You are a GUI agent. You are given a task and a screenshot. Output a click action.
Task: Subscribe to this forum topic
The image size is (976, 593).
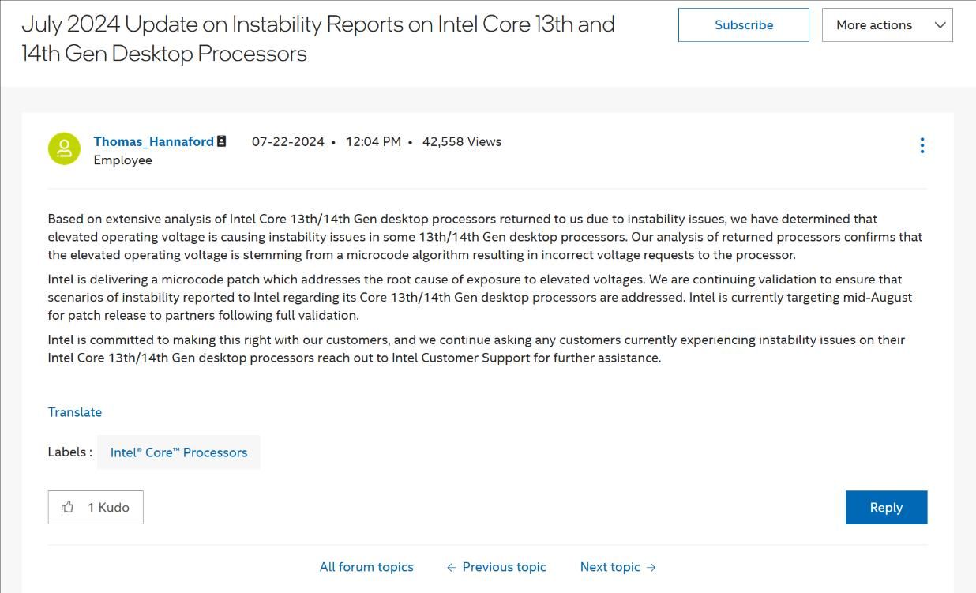tap(744, 25)
